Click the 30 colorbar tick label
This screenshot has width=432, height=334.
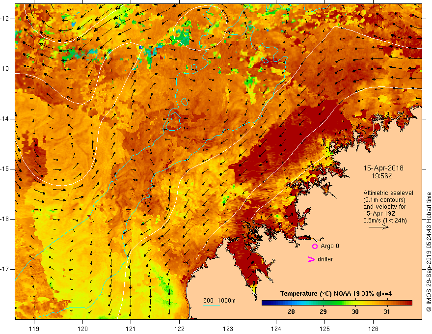(355, 312)
